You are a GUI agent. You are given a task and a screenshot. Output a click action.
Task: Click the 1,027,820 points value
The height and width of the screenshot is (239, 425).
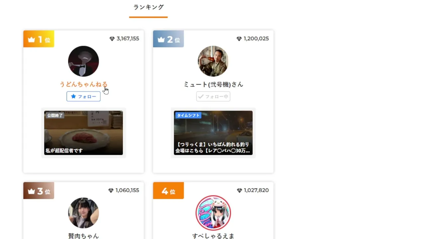[x=256, y=191]
